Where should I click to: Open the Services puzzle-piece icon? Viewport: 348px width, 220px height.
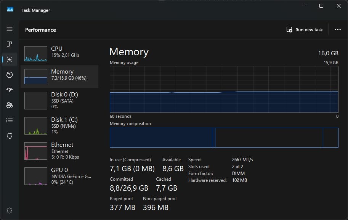click(x=10, y=136)
